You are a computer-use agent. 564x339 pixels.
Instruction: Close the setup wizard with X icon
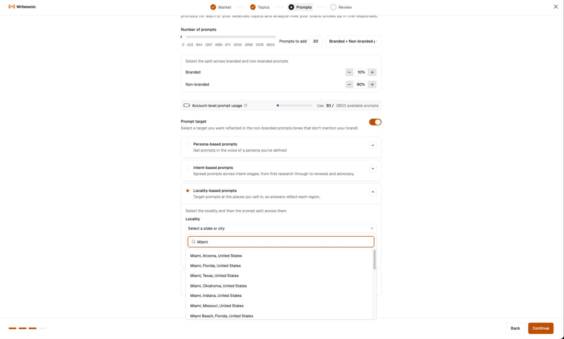point(555,7)
